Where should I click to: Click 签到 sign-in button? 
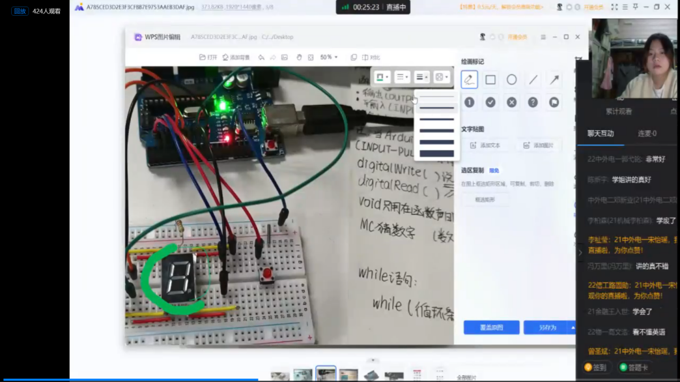[x=595, y=368]
